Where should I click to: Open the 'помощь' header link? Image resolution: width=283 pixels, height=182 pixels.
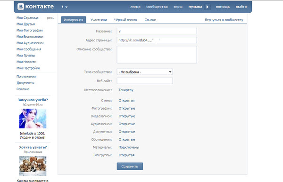[223, 7]
